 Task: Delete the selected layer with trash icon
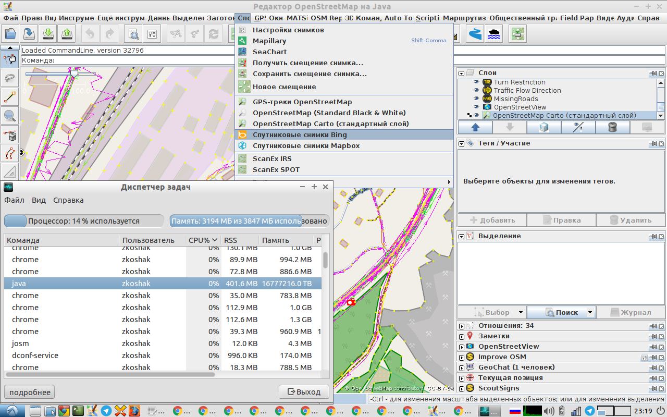(612, 127)
